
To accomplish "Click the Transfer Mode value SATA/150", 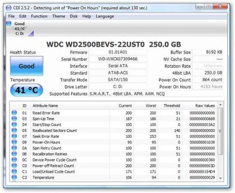I will coord(118,80).
